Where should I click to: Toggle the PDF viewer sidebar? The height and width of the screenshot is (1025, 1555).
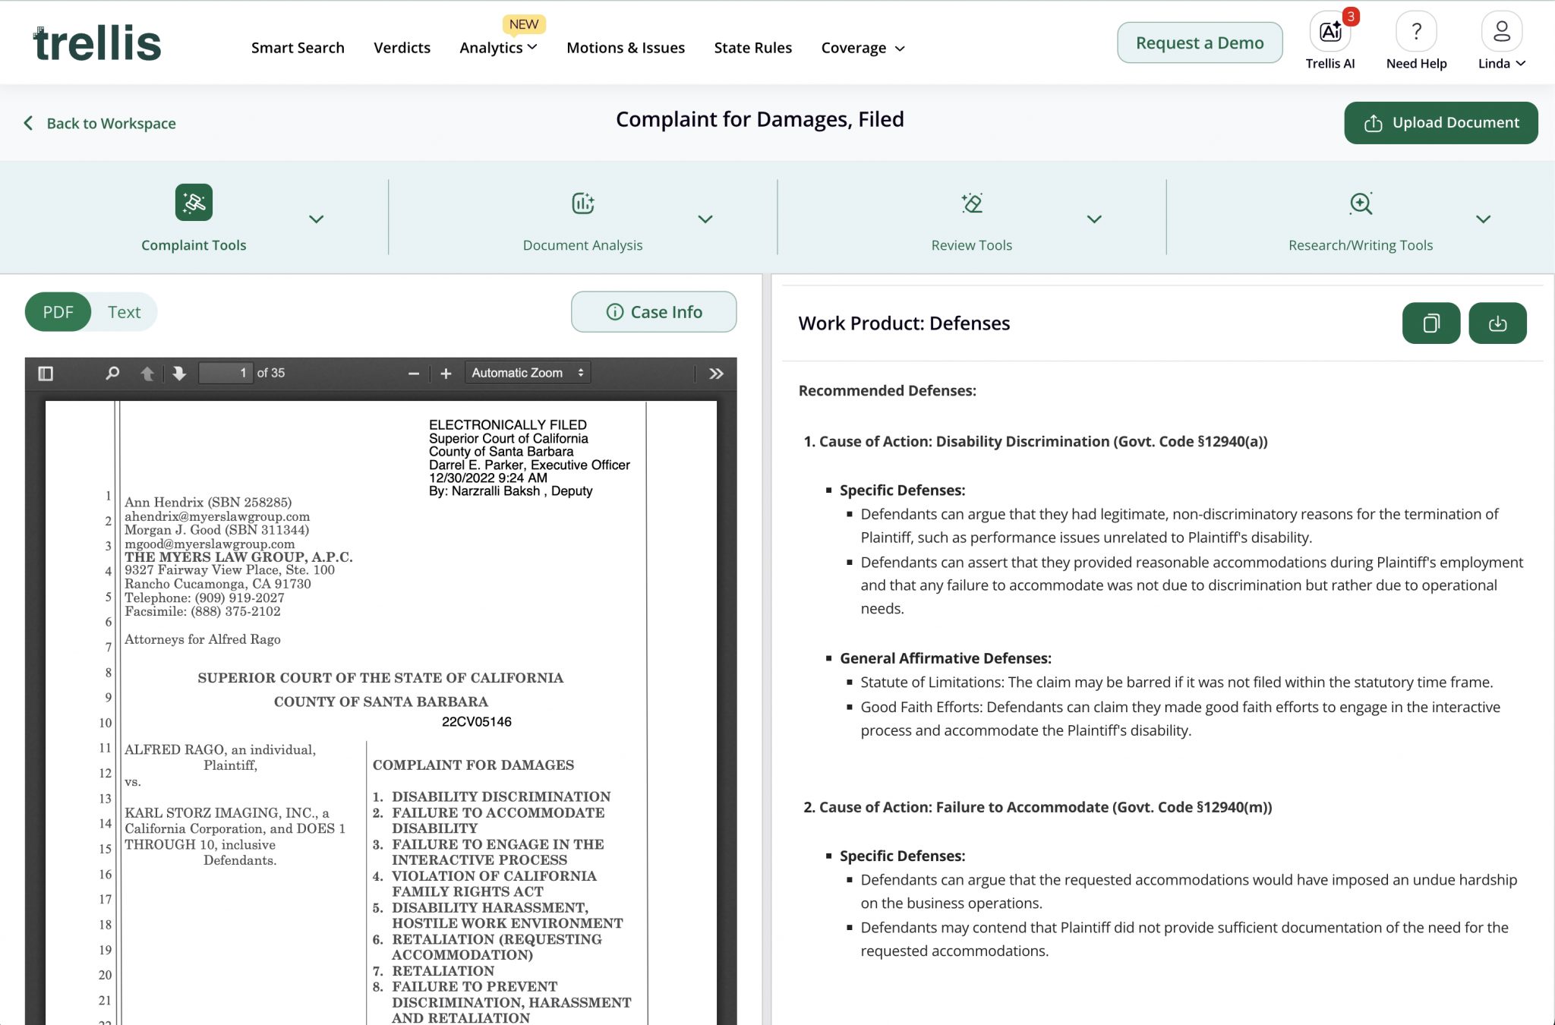(46, 374)
